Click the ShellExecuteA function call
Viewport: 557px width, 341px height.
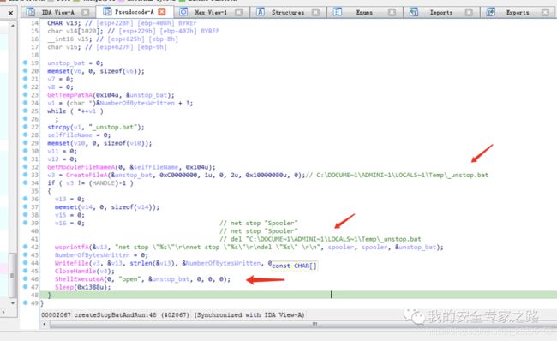pos(79,279)
